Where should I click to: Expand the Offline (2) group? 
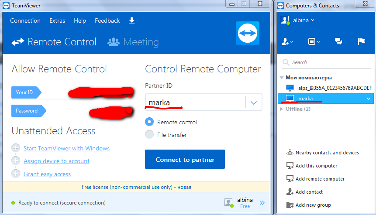(x=295, y=109)
